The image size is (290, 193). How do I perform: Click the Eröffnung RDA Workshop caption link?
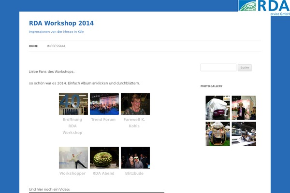72,126
